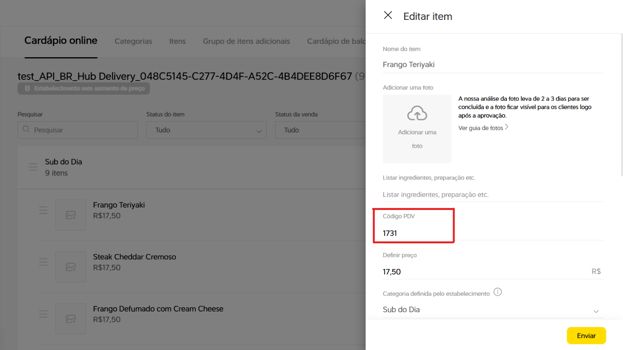Click the Definir preço input field
Image resolution: width=623 pixels, height=350 pixels.
[x=485, y=272]
